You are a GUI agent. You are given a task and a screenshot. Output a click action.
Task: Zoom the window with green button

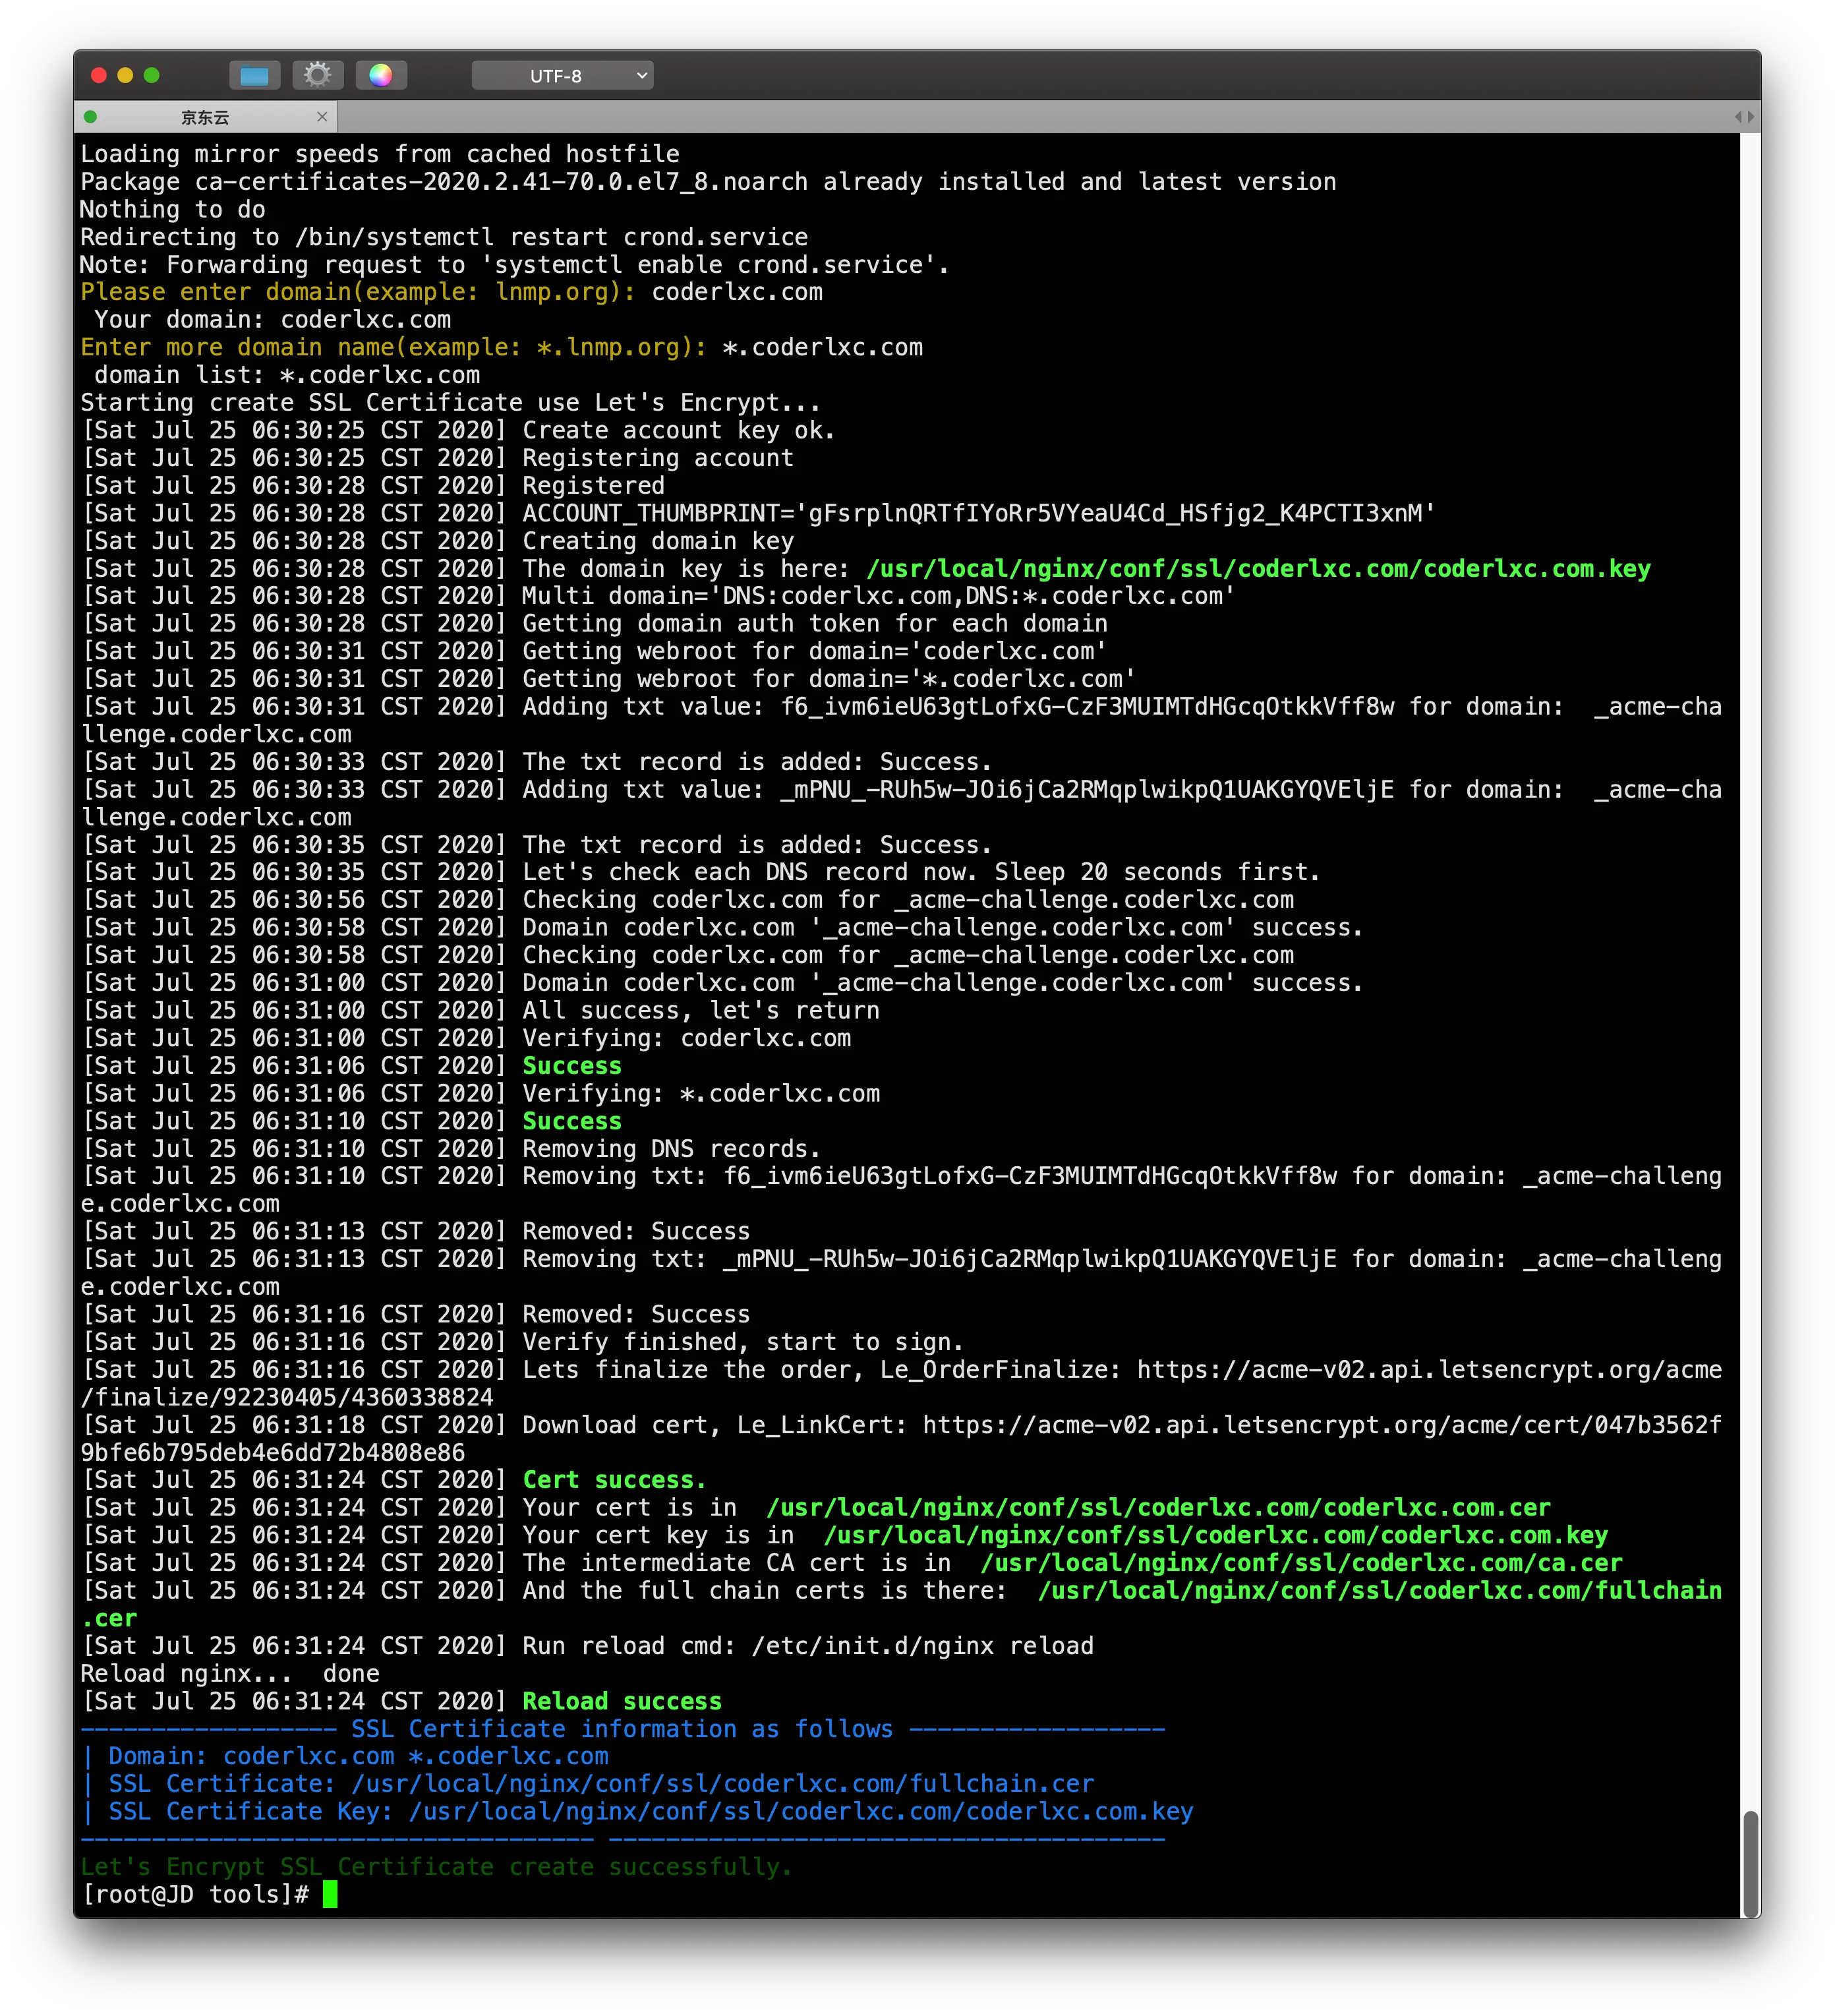pos(152,75)
